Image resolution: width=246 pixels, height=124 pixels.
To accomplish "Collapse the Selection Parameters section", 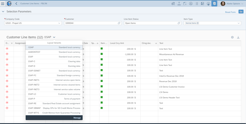I will tap(3, 12).
